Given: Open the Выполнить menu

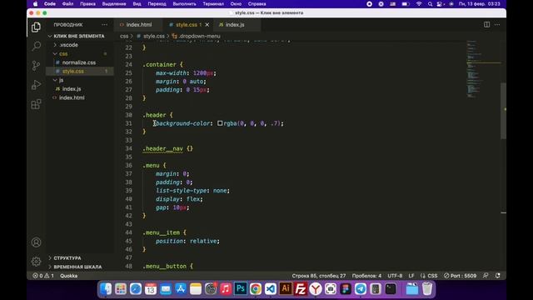Looking at the screenshot, I should [184, 4].
